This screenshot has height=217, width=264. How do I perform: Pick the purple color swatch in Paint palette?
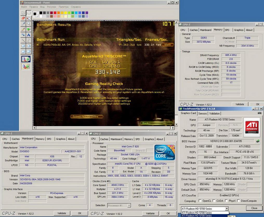coord(87,13)
